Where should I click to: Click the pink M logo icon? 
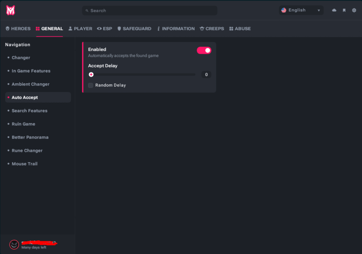10,10
